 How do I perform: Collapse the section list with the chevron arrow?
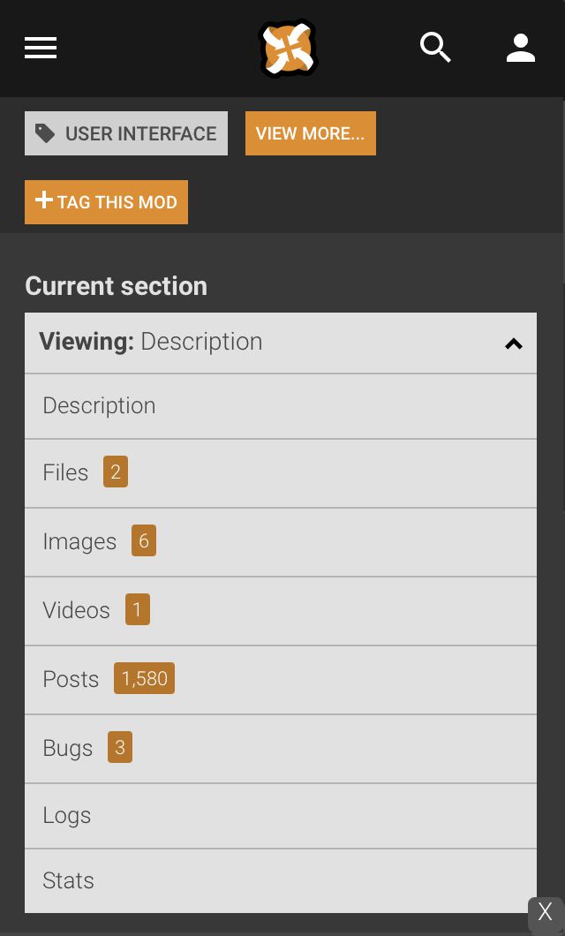pos(514,343)
